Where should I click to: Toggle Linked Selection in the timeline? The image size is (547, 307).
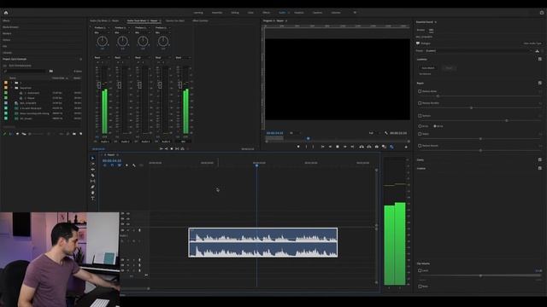[120, 165]
